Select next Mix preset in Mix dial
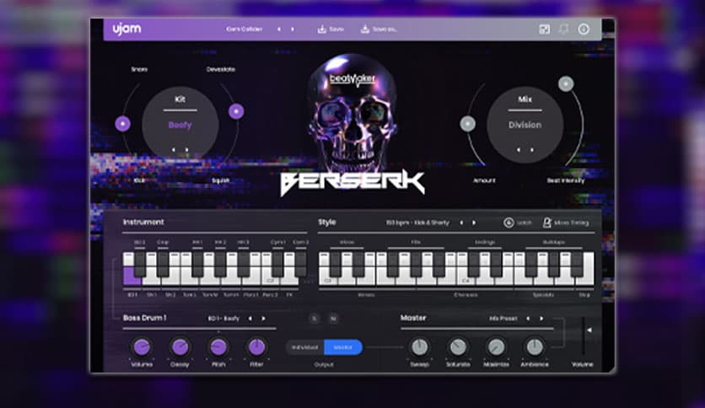The height and width of the screenshot is (408, 705). 532,150
